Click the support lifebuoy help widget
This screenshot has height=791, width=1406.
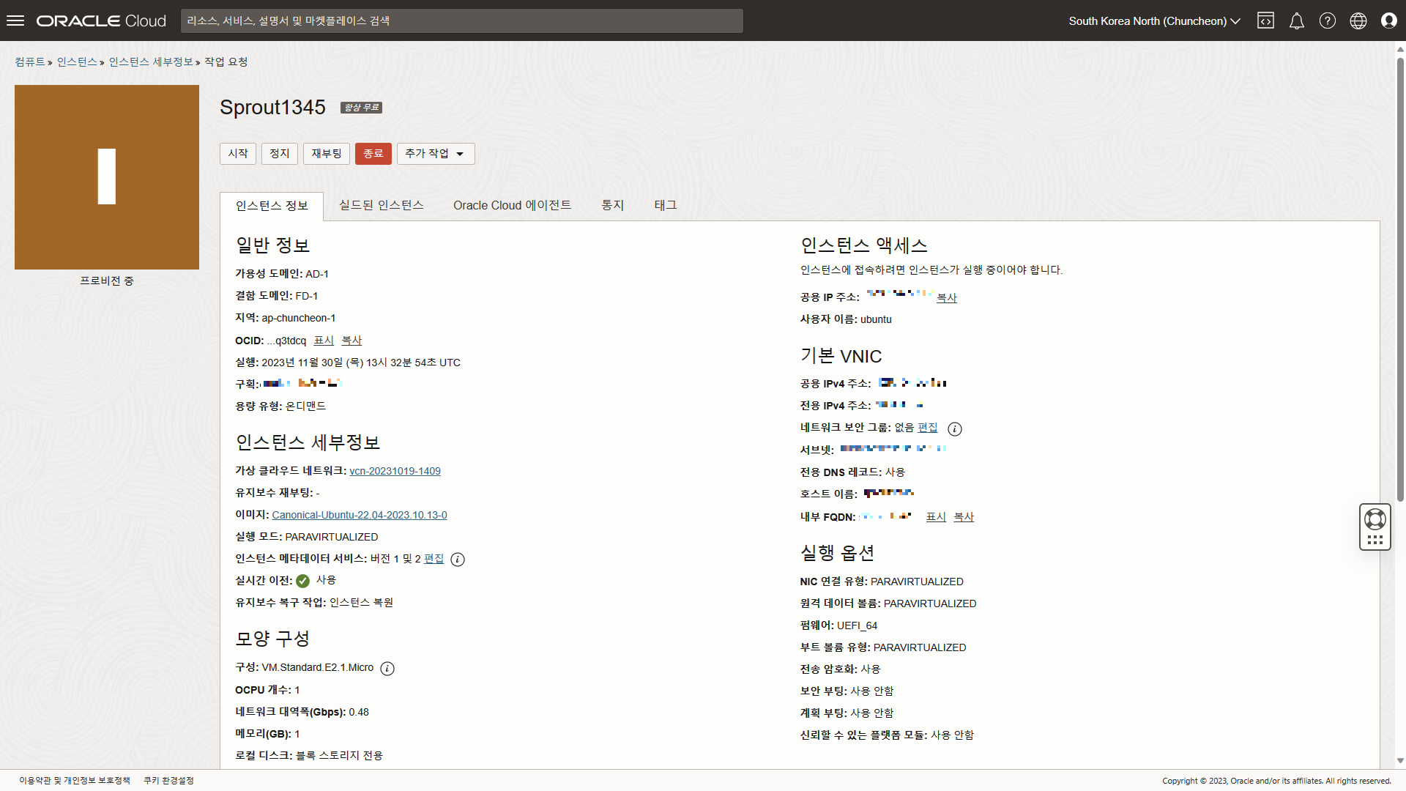click(x=1375, y=519)
